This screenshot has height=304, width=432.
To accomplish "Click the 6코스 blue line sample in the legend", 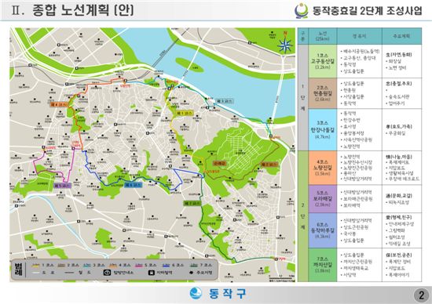I will (x=166, y=266).
